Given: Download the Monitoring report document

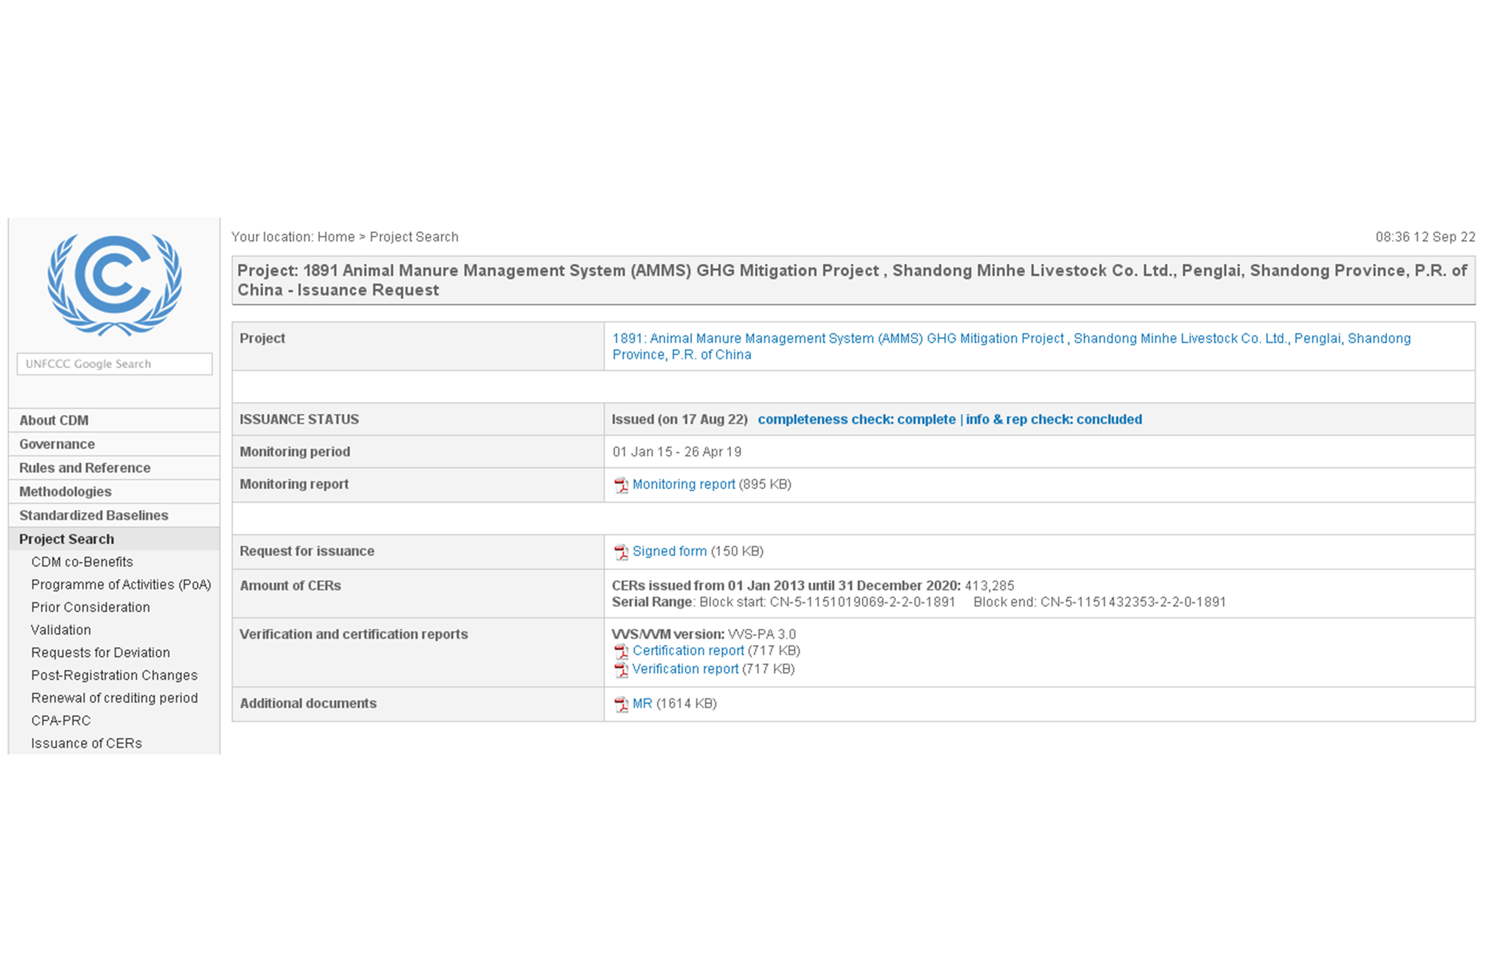Looking at the screenshot, I should (x=683, y=484).
